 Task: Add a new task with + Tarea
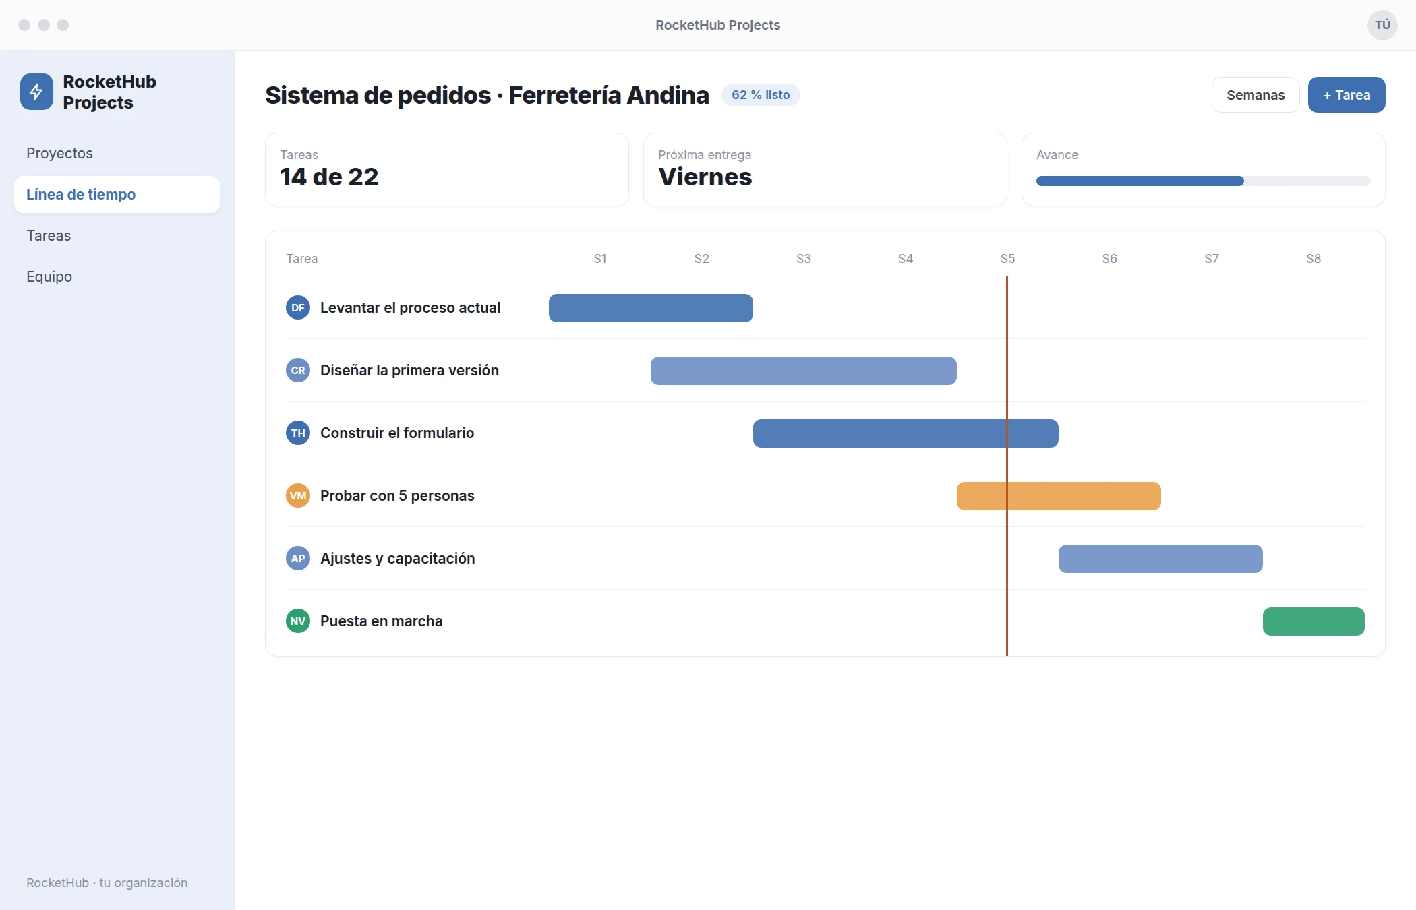click(1347, 95)
